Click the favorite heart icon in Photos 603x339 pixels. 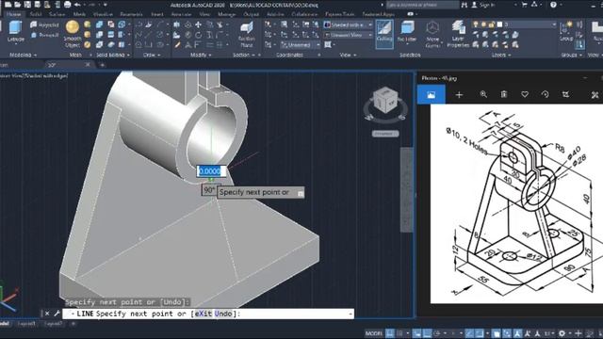(x=525, y=94)
